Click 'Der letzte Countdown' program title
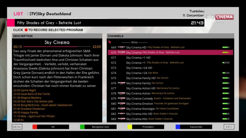The image size is (246, 138). (x=167, y=109)
